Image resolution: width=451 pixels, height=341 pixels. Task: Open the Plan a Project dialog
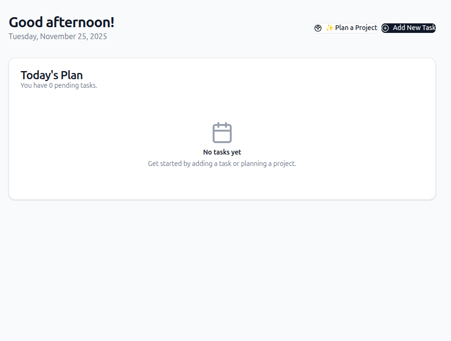coord(351,28)
